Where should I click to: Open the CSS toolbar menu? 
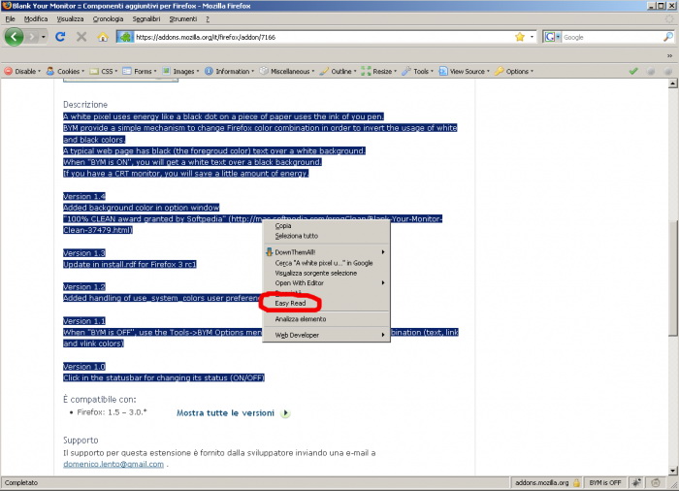pyautogui.click(x=104, y=71)
